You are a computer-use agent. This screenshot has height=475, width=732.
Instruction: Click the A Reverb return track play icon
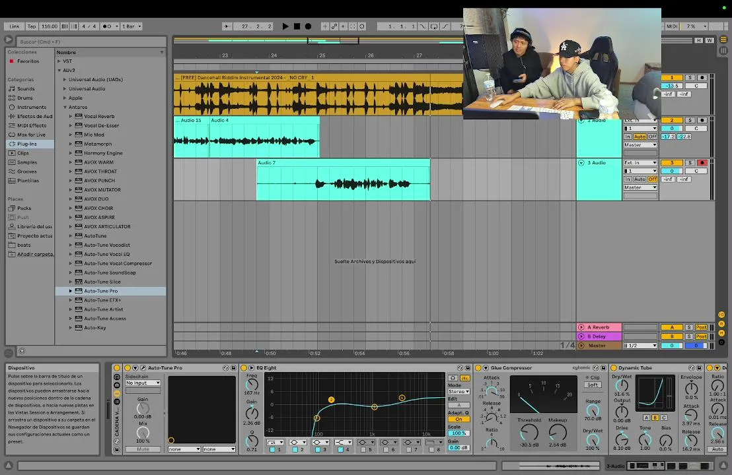coord(581,327)
